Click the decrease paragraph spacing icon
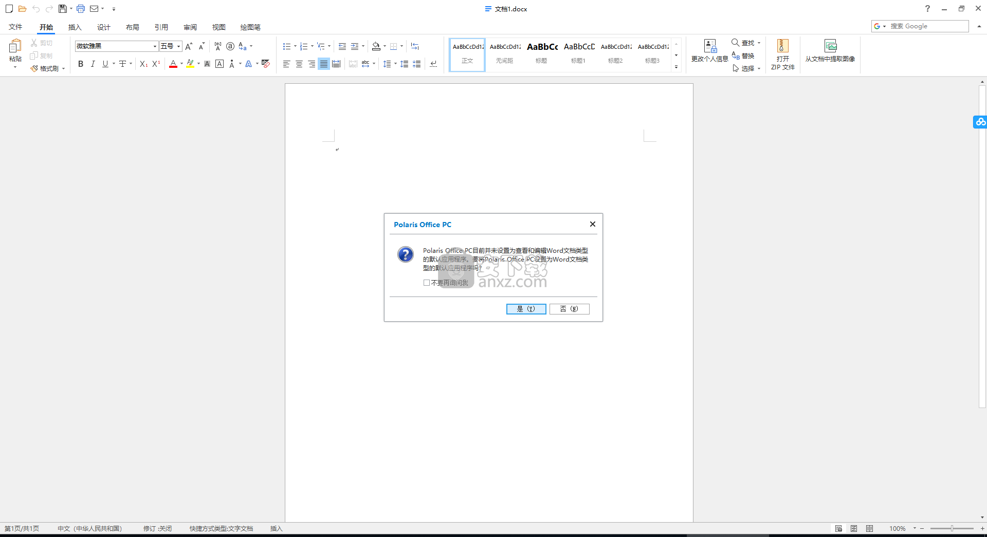Screen dimensions: 987x537 (x=417, y=64)
